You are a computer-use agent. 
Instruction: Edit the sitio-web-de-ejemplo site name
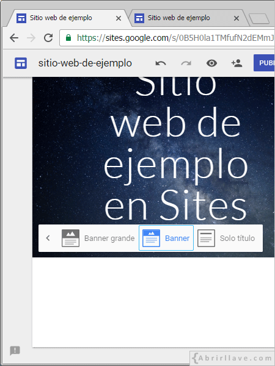coord(85,63)
